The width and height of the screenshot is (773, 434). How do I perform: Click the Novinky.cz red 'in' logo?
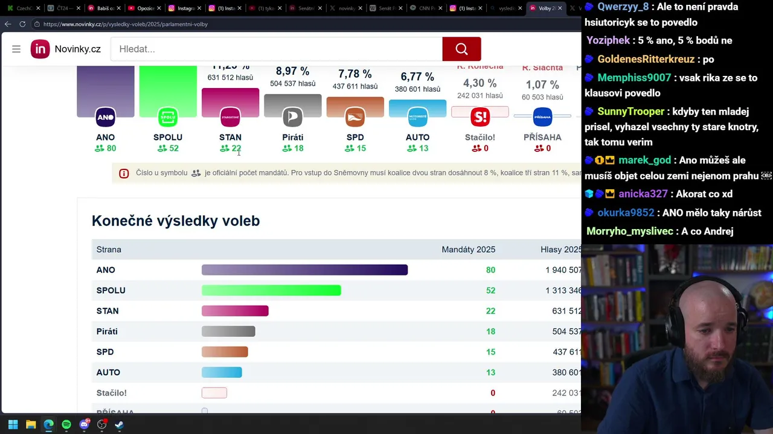click(40, 49)
